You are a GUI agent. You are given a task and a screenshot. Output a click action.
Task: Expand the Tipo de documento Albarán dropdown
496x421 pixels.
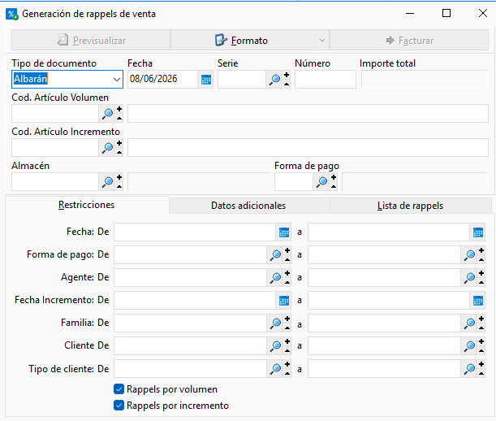click(x=117, y=79)
